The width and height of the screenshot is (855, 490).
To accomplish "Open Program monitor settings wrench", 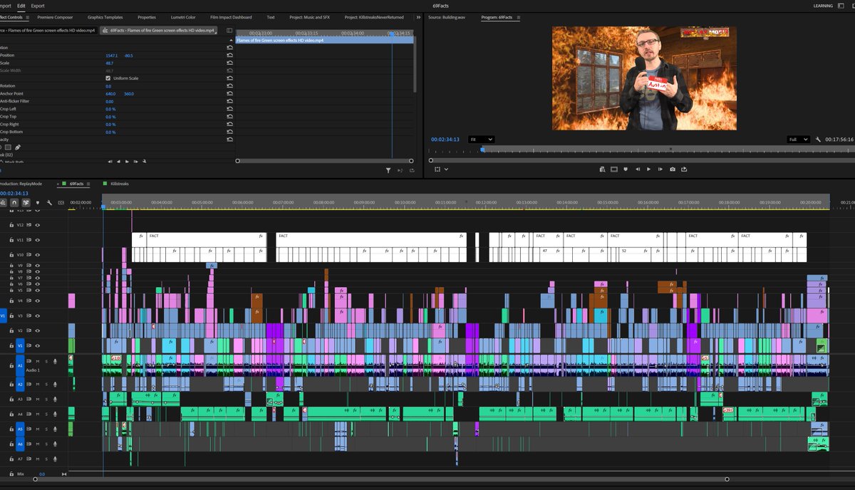I will coord(819,140).
